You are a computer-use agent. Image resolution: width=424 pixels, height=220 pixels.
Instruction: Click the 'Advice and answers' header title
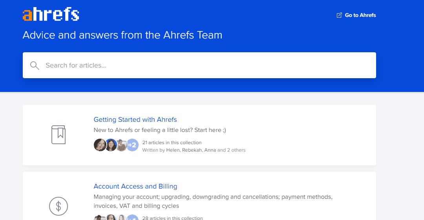click(122, 35)
